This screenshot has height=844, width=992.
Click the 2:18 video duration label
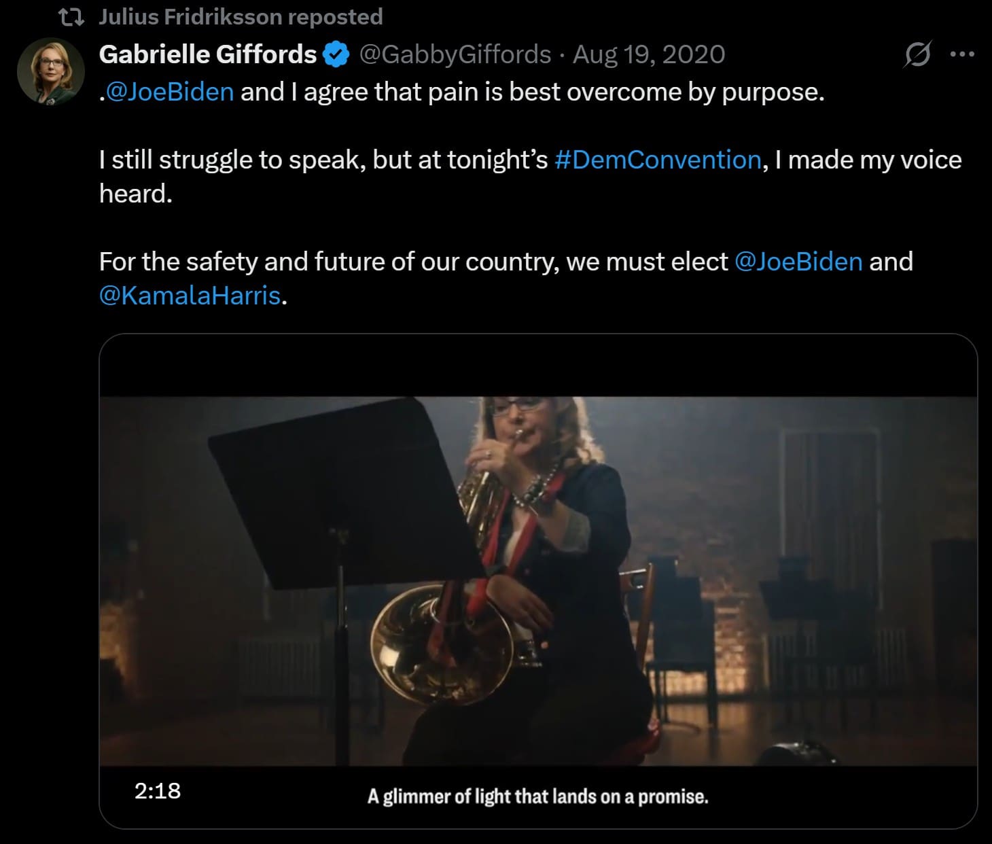158,790
